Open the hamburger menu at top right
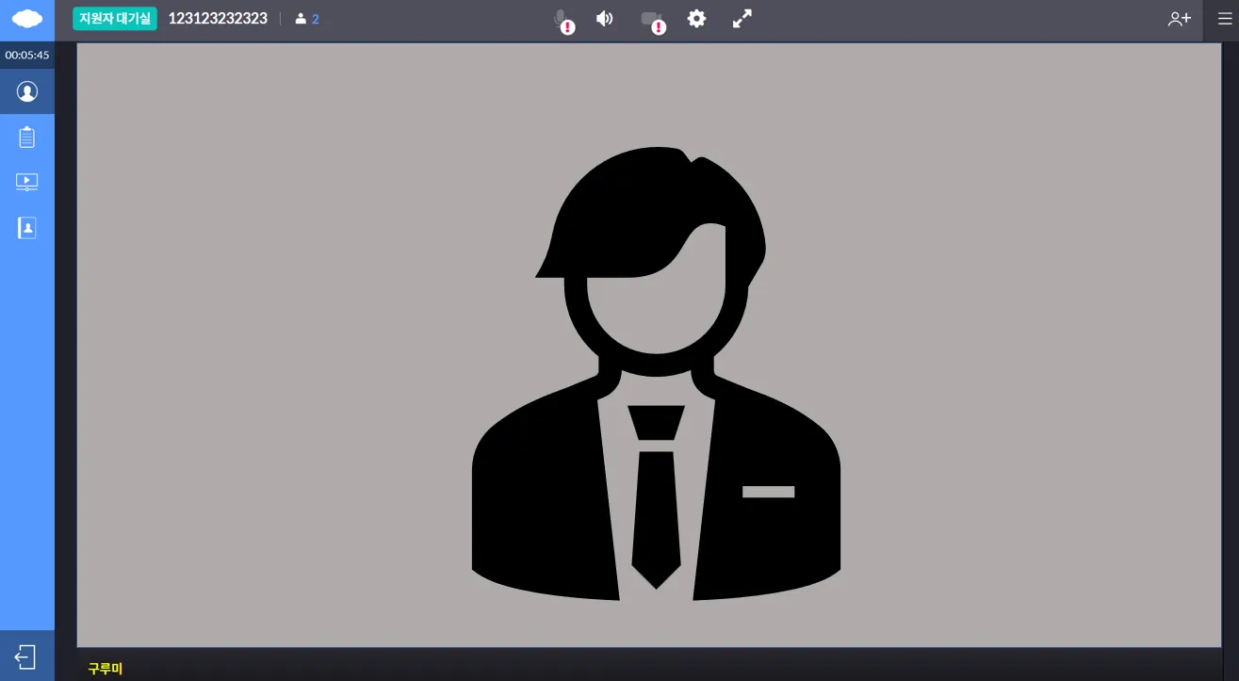The image size is (1239, 681). tap(1225, 19)
